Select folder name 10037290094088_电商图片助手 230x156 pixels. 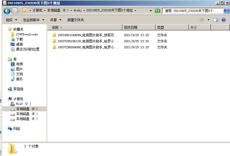pos(88,47)
